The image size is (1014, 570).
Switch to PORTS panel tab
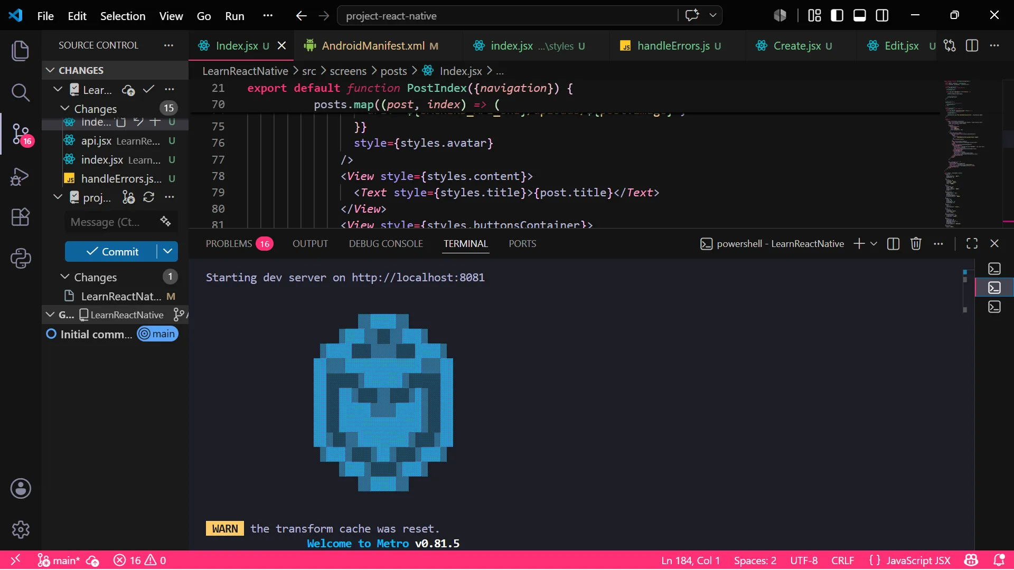(x=522, y=243)
